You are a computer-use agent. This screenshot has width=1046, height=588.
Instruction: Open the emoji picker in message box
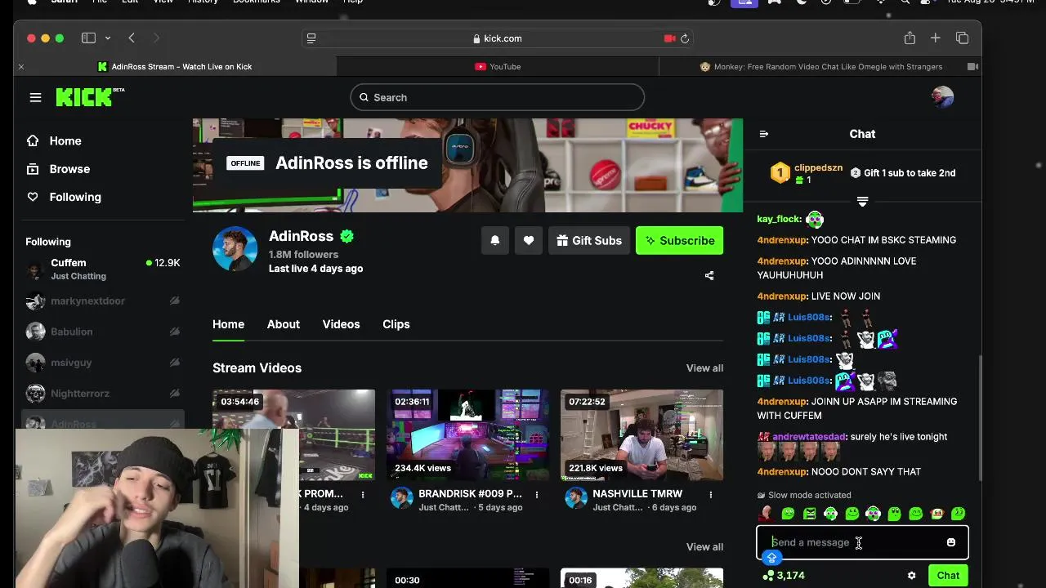point(951,542)
